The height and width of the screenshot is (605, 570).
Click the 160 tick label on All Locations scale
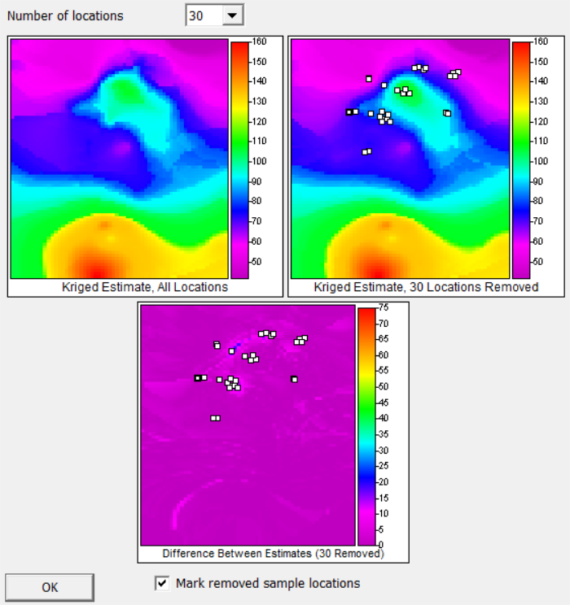pos(259,41)
